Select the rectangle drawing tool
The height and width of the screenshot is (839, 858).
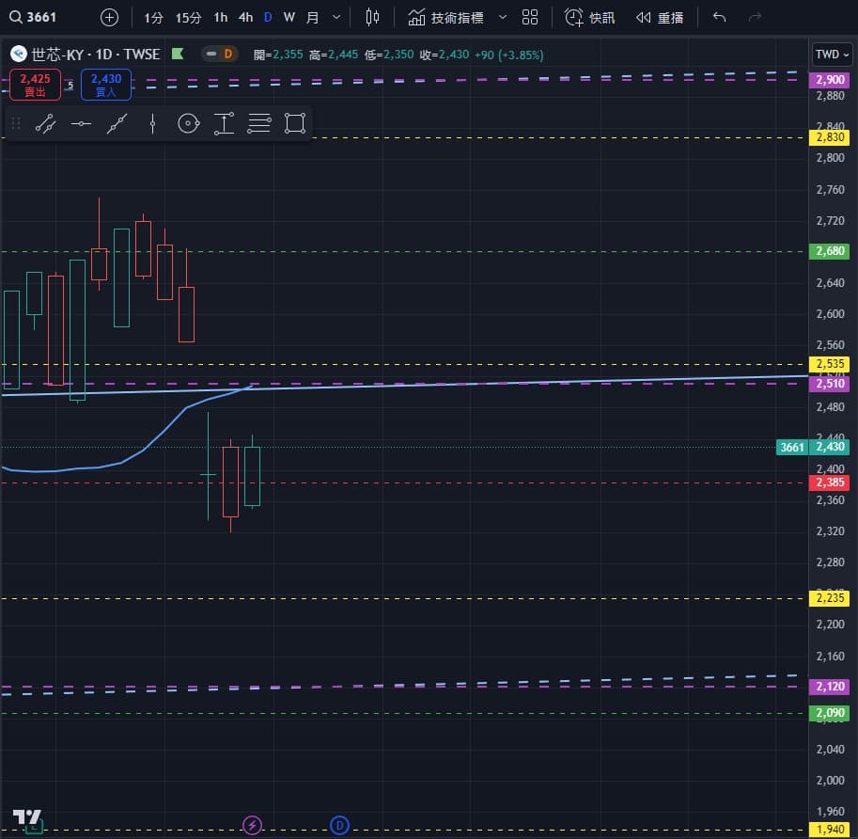(x=295, y=123)
